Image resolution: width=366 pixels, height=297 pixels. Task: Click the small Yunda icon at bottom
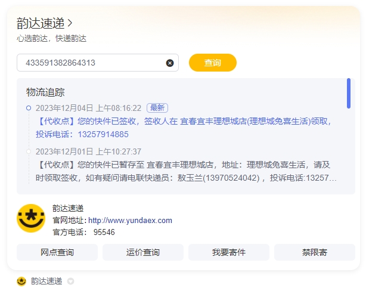(x=21, y=281)
